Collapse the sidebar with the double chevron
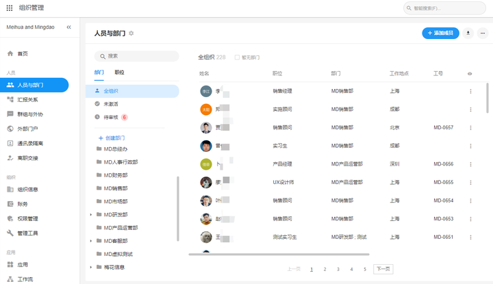 tap(69, 27)
